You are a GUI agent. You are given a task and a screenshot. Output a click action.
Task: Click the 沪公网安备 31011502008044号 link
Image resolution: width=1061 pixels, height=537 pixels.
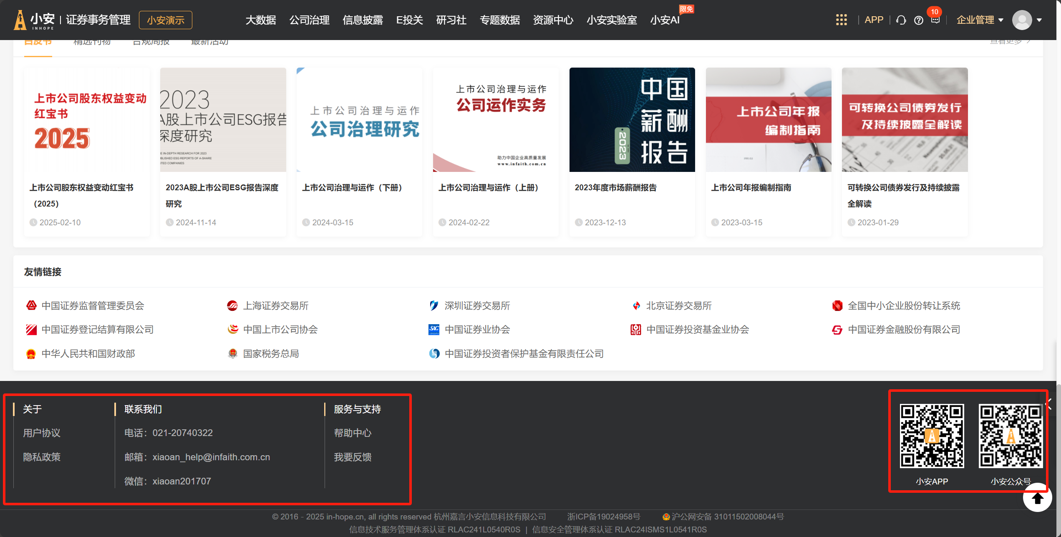pos(728,517)
